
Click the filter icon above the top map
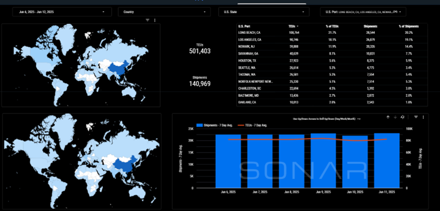tap(148, 20)
